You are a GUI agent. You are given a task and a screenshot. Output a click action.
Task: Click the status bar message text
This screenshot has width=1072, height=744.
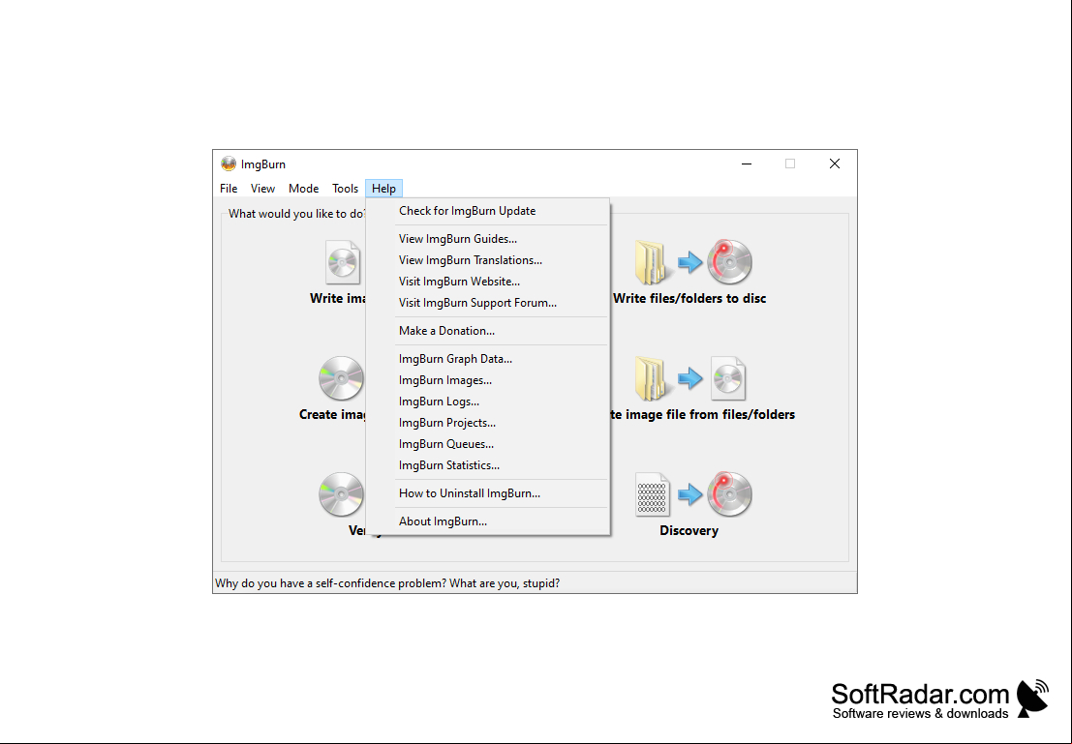point(387,583)
